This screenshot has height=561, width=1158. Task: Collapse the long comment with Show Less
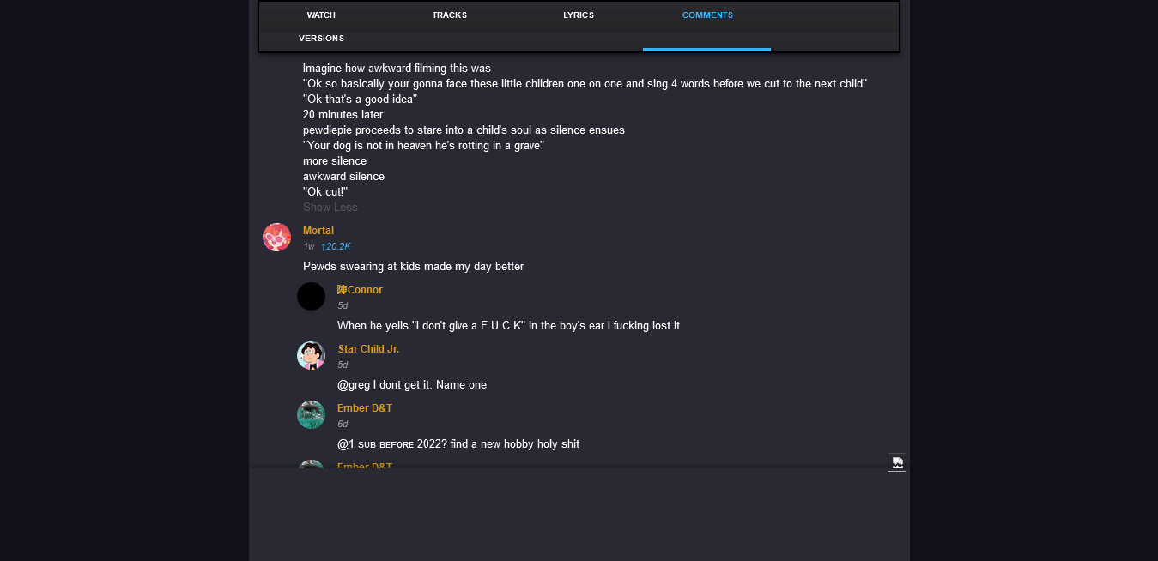point(330,208)
